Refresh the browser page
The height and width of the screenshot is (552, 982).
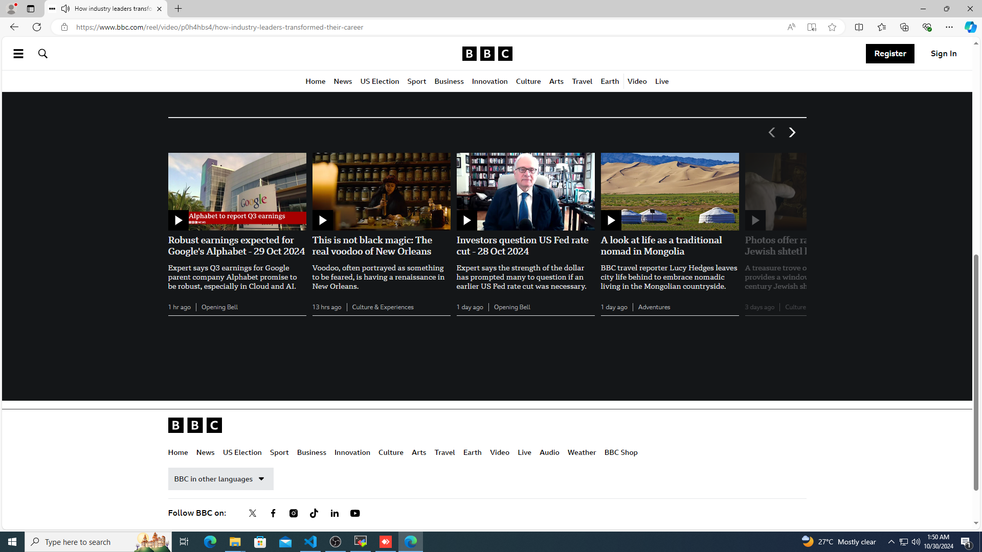click(37, 27)
